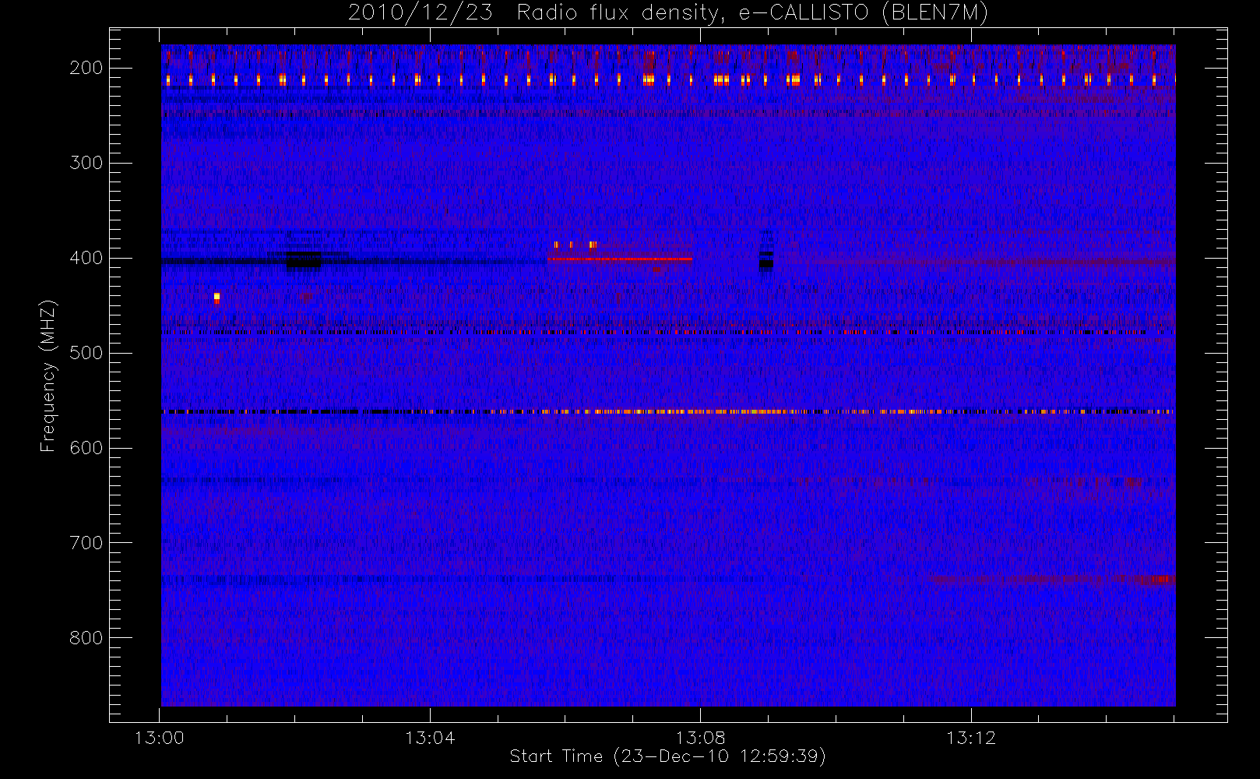
Task: Click the bright spot near 440 MHz after 13:00
Action: [216, 297]
